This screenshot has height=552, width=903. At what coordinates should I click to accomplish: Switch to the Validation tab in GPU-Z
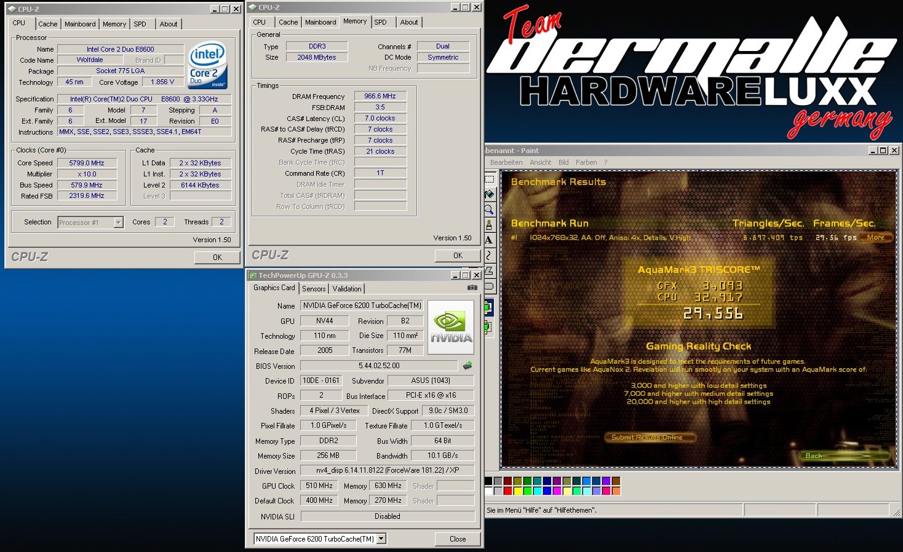(x=347, y=289)
